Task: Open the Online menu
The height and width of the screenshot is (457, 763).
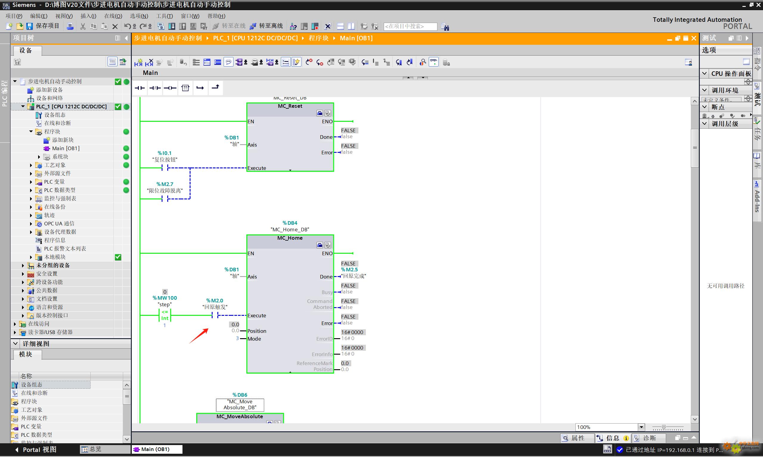Action: (113, 16)
